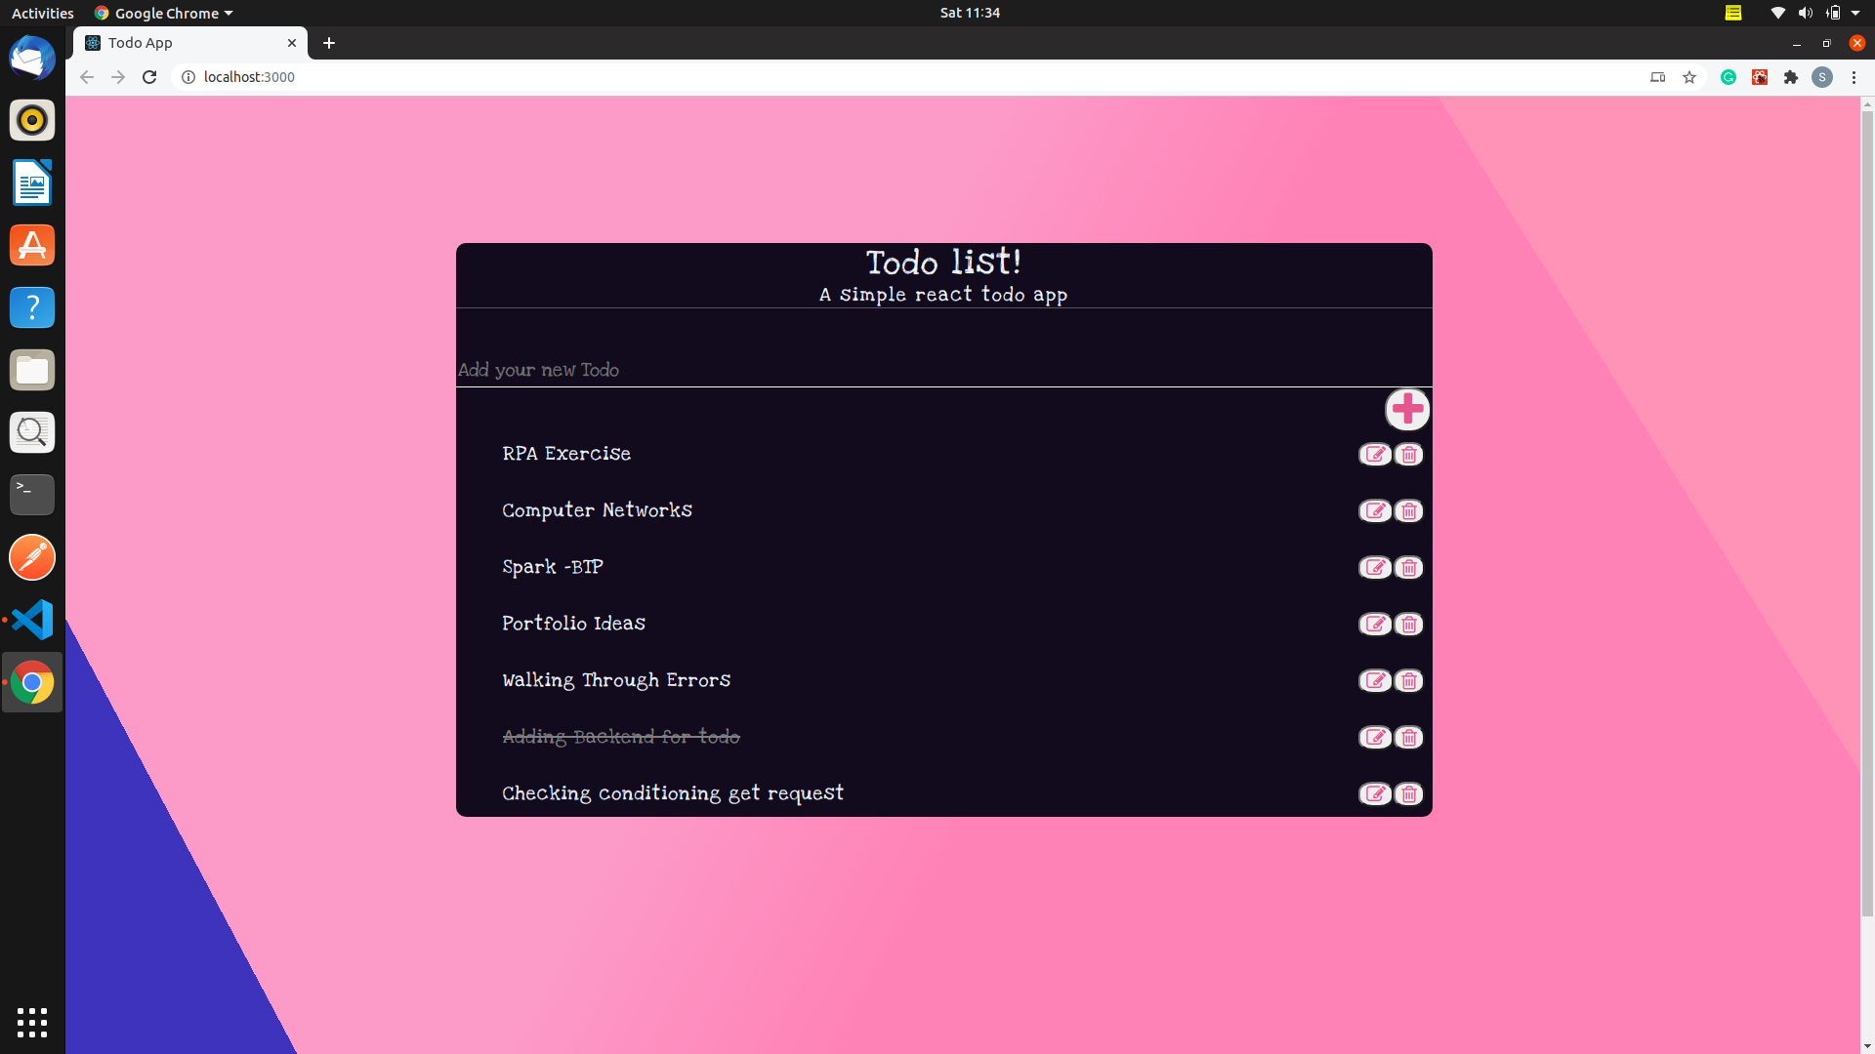Open the Grammarly extension
1875x1054 pixels.
pos(1729,77)
